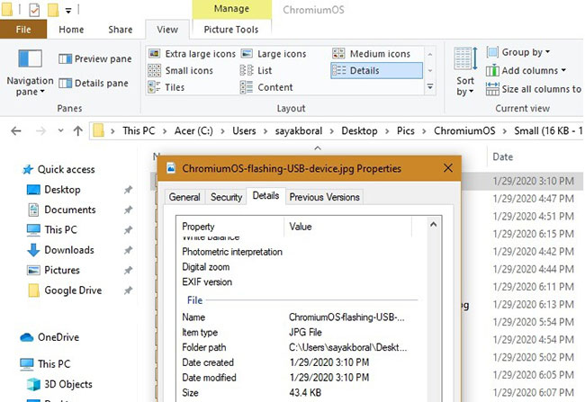Click Size all columns to fit
The image size is (585, 402).
[x=534, y=89]
